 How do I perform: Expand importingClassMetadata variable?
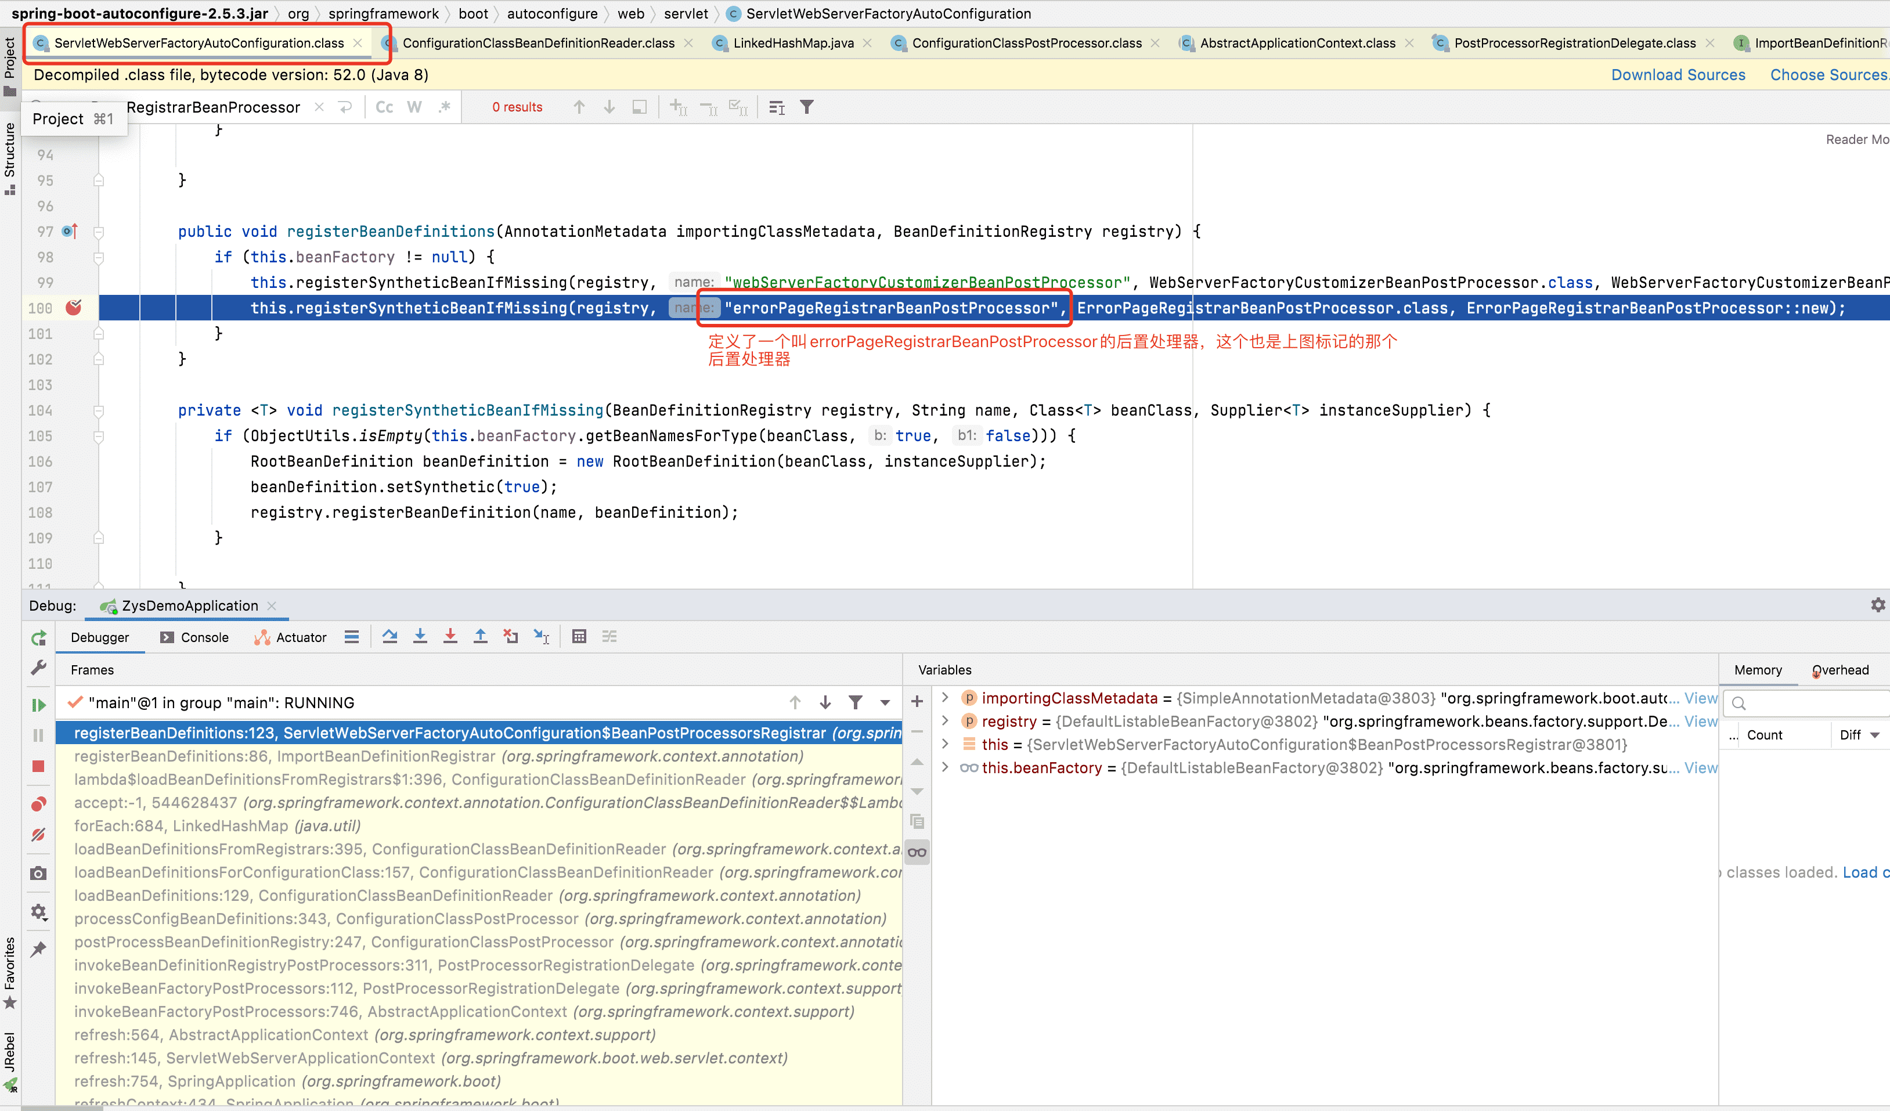tap(945, 698)
